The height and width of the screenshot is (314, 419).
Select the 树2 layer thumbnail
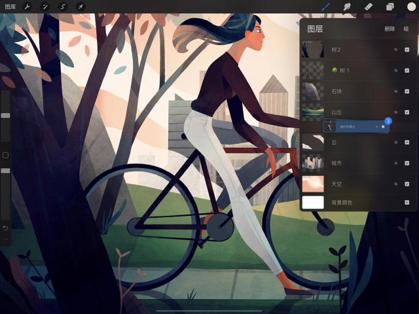313,50
